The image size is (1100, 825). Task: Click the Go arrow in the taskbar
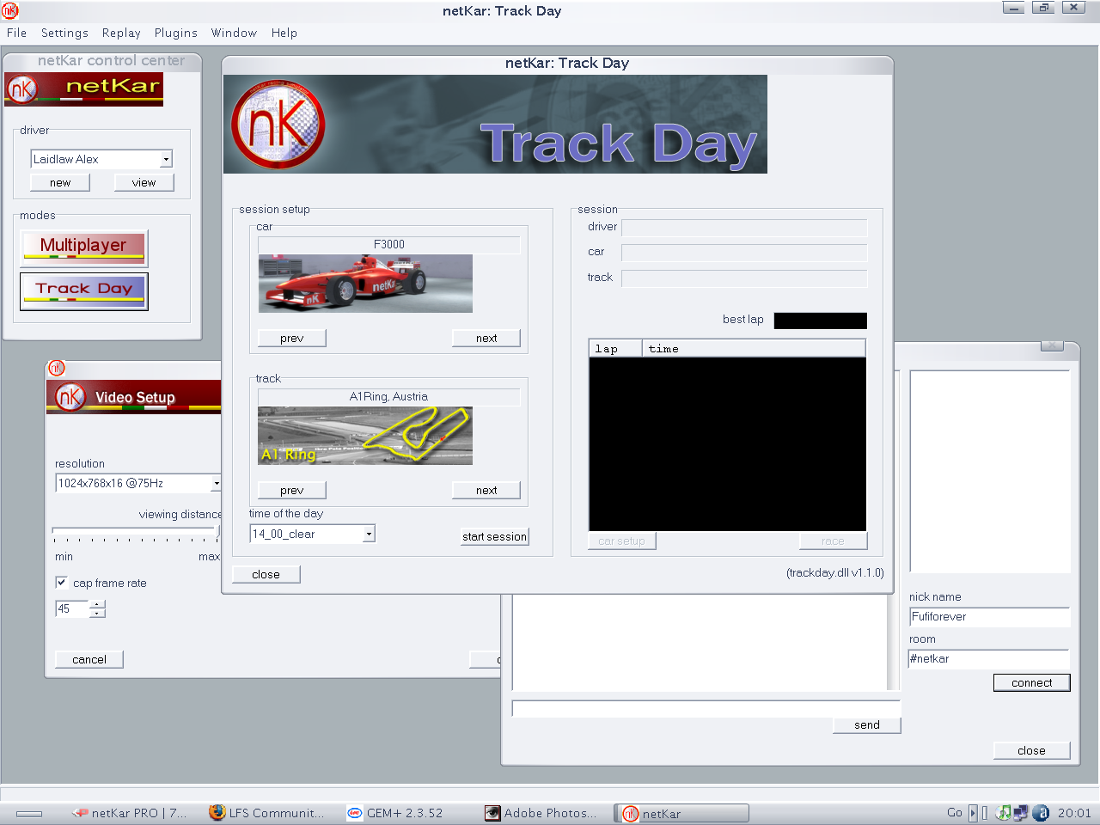point(973,813)
